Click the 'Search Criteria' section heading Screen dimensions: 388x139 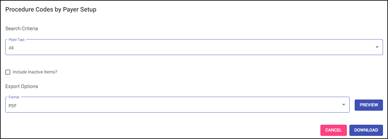(x=22, y=29)
